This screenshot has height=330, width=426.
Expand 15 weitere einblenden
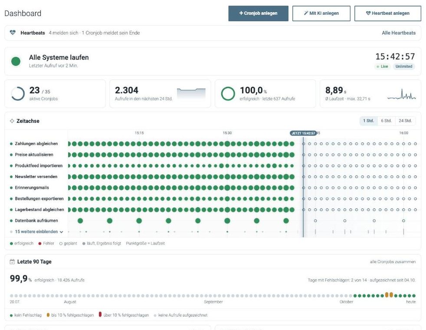click(39, 231)
